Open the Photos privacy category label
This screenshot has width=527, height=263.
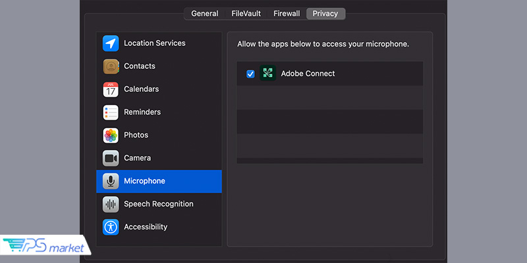136,135
